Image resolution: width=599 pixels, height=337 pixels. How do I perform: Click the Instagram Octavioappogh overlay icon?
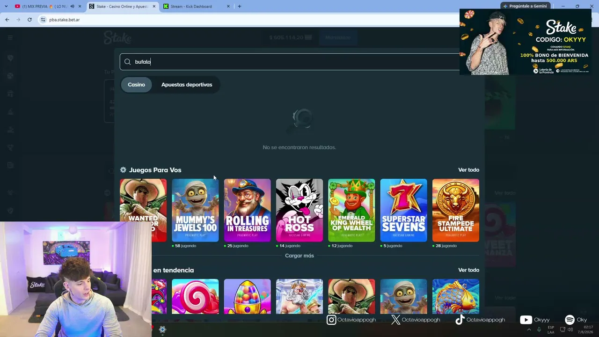tap(331, 320)
